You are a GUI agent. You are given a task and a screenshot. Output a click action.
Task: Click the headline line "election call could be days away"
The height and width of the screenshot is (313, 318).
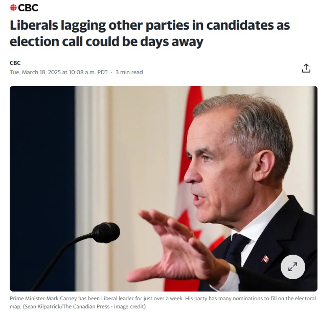coord(106,41)
